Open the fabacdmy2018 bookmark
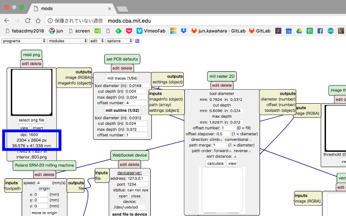This screenshot has height=216, width=346. click(x=25, y=31)
